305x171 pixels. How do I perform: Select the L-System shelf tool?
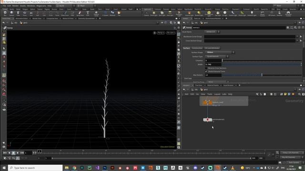coord(105,13)
